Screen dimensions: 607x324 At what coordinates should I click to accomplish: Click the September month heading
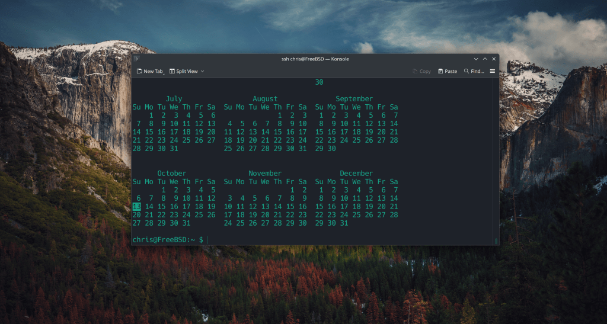354,99
